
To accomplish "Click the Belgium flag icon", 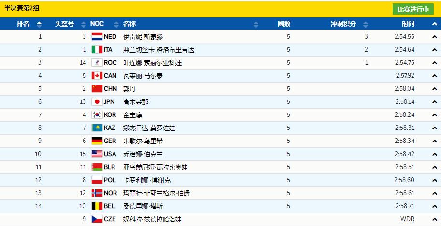I will coord(97,206).
